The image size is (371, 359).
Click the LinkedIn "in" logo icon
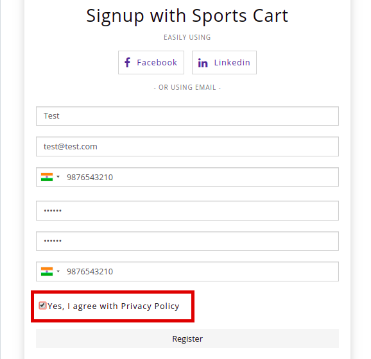coord(203,63)
